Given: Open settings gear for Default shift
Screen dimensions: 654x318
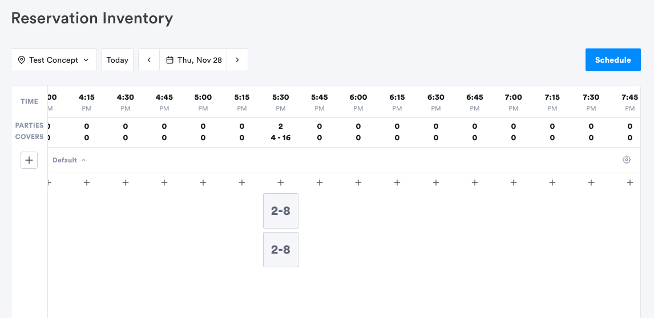Looking at the screenshot, I should point(626,160).
